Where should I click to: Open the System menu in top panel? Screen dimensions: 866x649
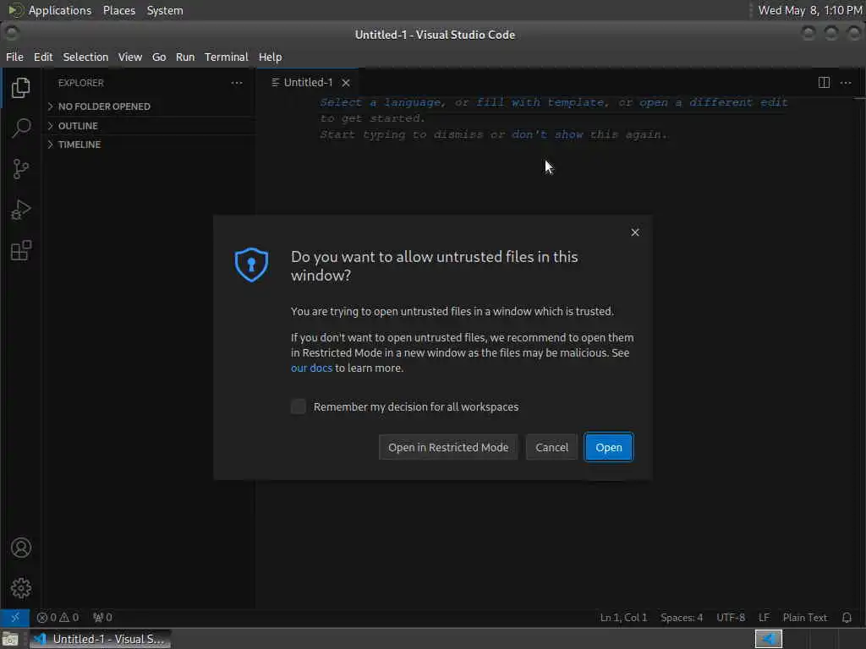coord(165,10)
